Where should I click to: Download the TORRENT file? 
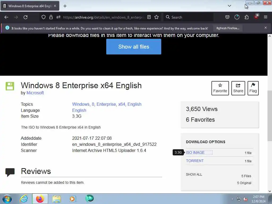coord(195,161)
